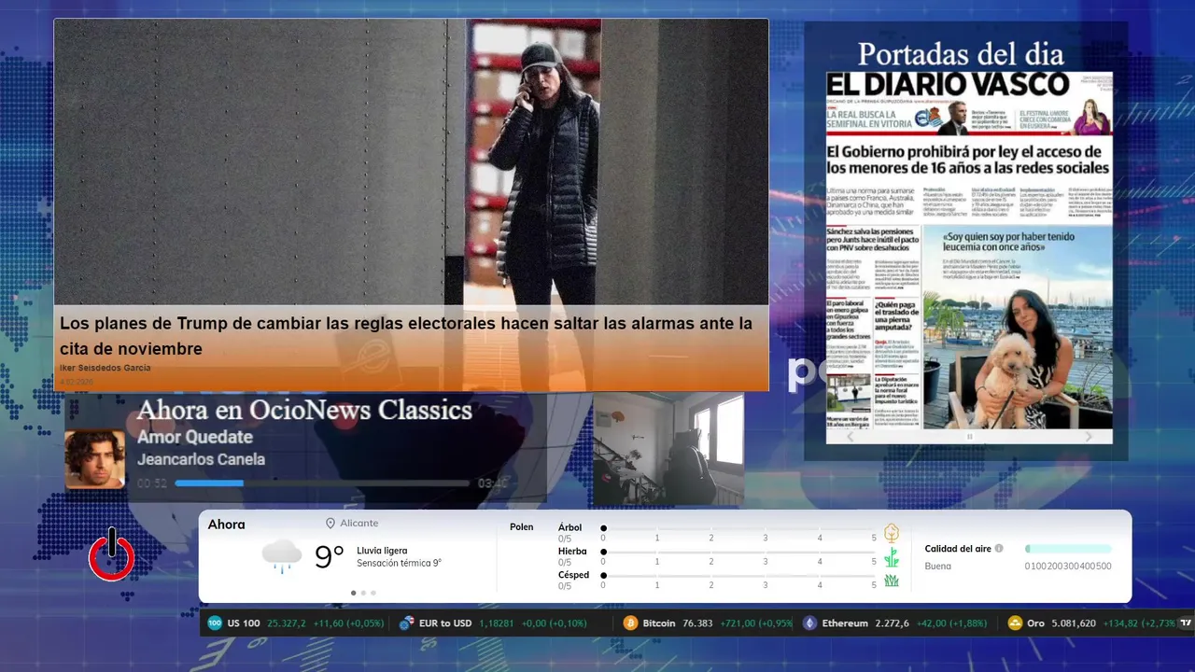
Task: Open the Trump electoral rules headline
Action: pos(406,336)
